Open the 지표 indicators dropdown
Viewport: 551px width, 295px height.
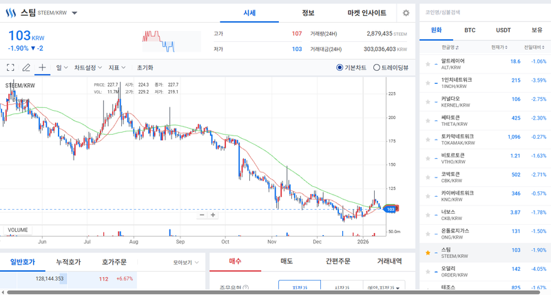[117, 67]
